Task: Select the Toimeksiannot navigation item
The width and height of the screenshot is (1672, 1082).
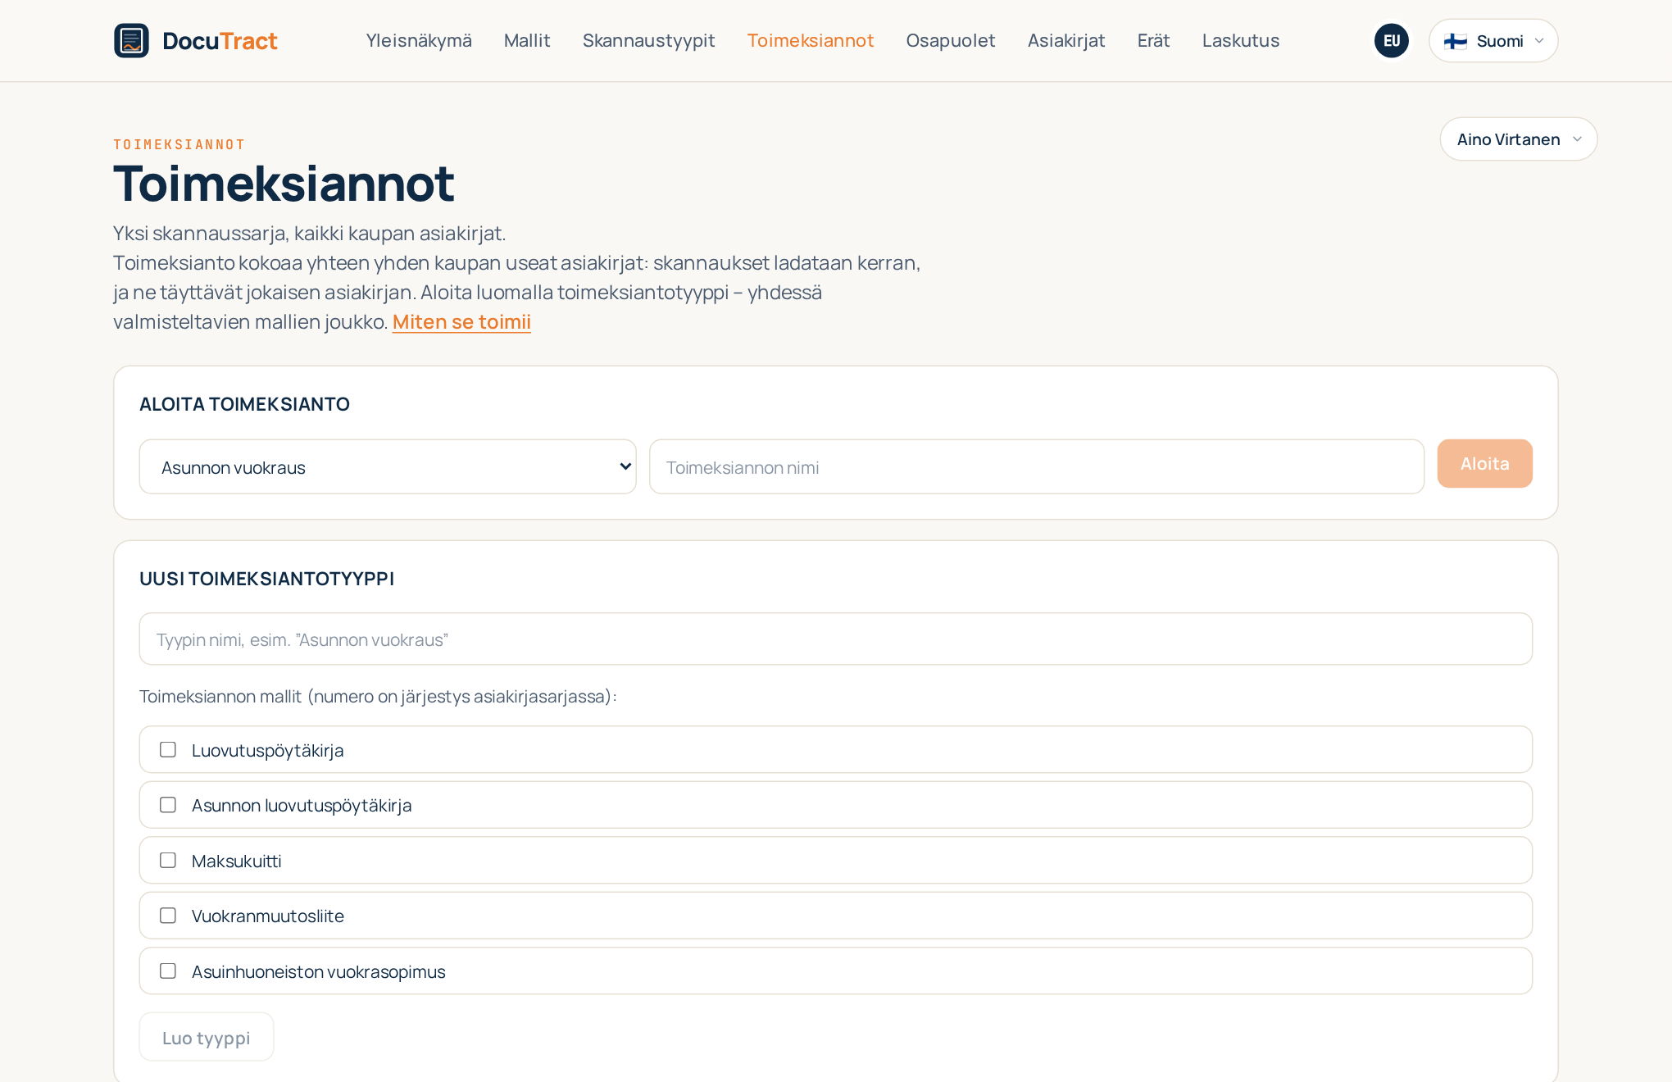Action: [811, 40]
